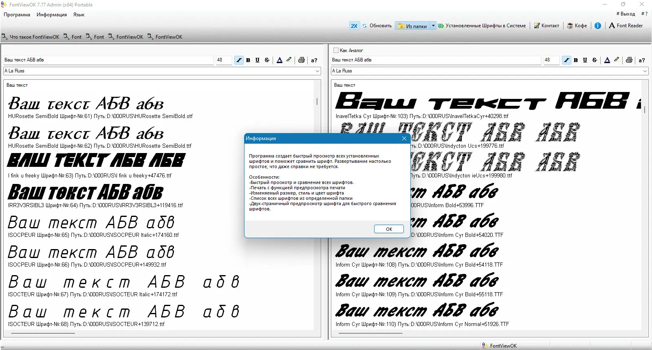The image size is (652, 350).
Task: Select the InavelTetka Cyr Шрифт-№:103 caption
Action: pos(422,116)
